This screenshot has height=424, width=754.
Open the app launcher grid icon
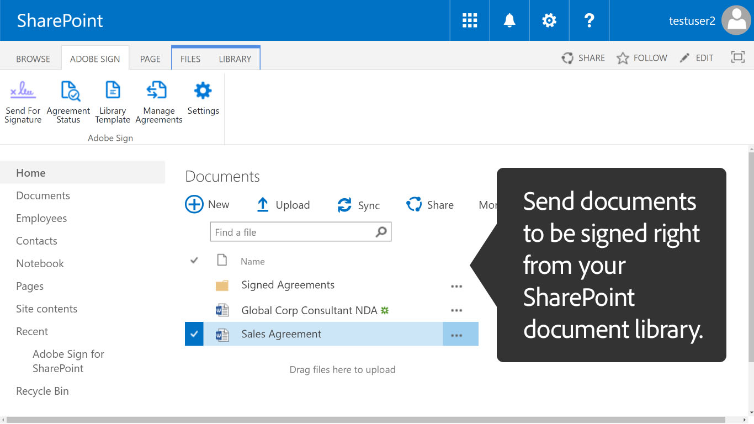(x=470, y=20)
